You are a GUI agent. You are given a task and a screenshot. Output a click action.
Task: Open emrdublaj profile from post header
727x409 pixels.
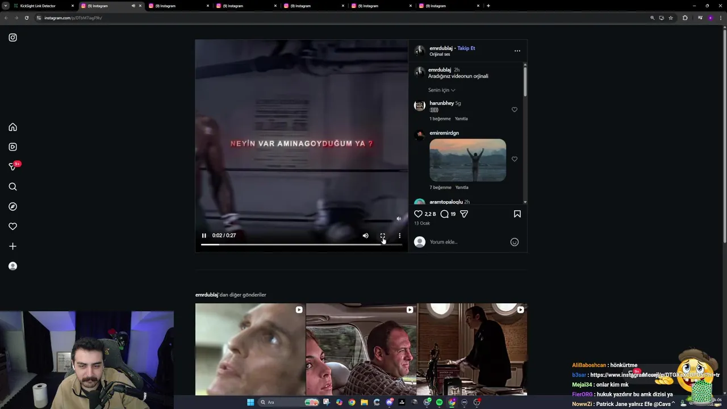(441, 48)
